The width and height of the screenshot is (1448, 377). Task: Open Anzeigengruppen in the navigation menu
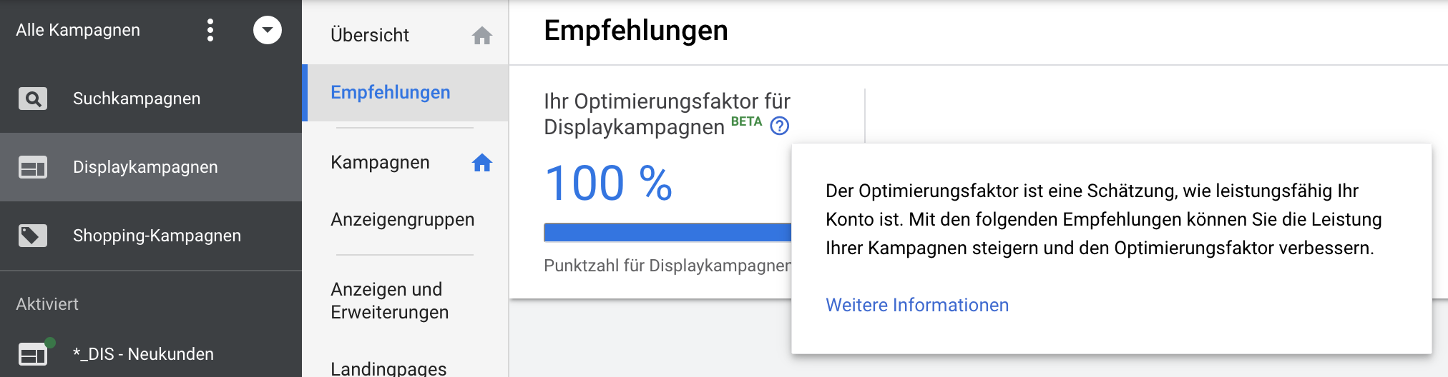(402, 219)
